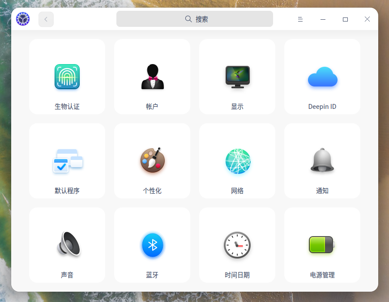Click the 时间日期 label text
Viewport: 389px width, 302px height.
point(237,275)
